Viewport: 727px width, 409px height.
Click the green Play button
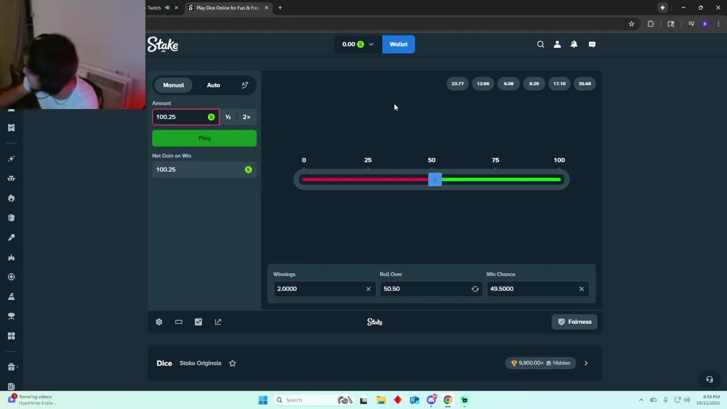[x=204, y=138]
